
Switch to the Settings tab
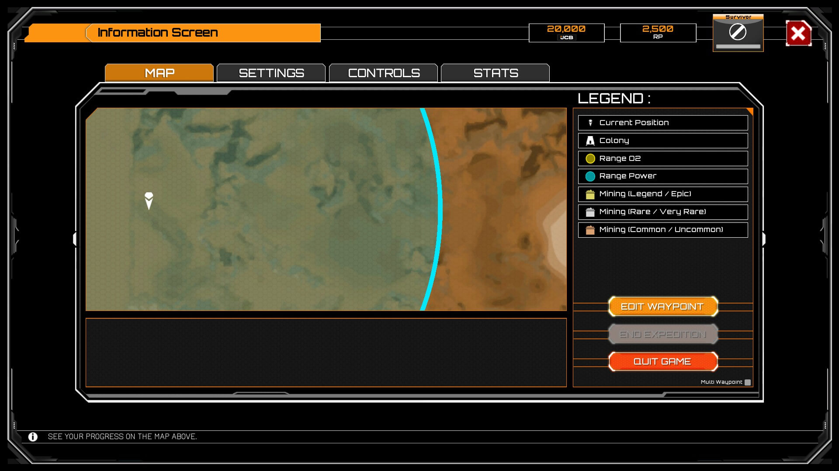271,73
